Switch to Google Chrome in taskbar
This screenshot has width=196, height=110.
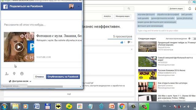122,107
